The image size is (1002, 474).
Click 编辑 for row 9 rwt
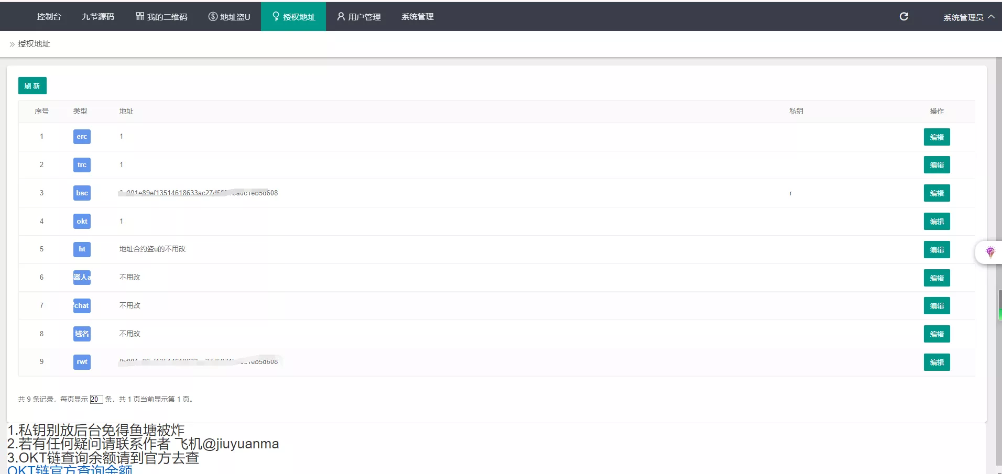[x=936, y=362]
